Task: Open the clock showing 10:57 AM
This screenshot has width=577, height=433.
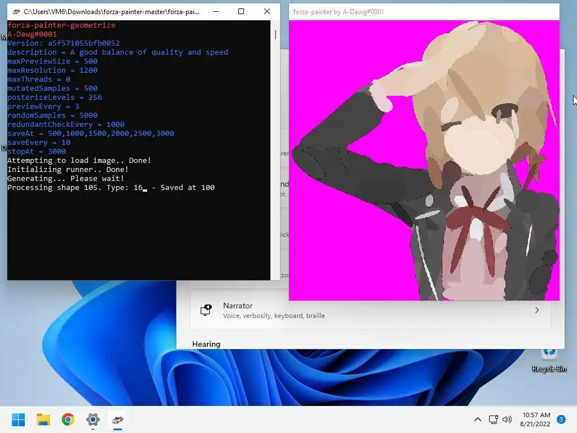Action: pos(536,415)
